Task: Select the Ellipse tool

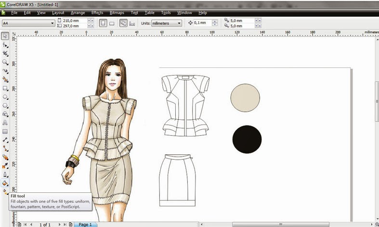Action: [x=5, y=97]
